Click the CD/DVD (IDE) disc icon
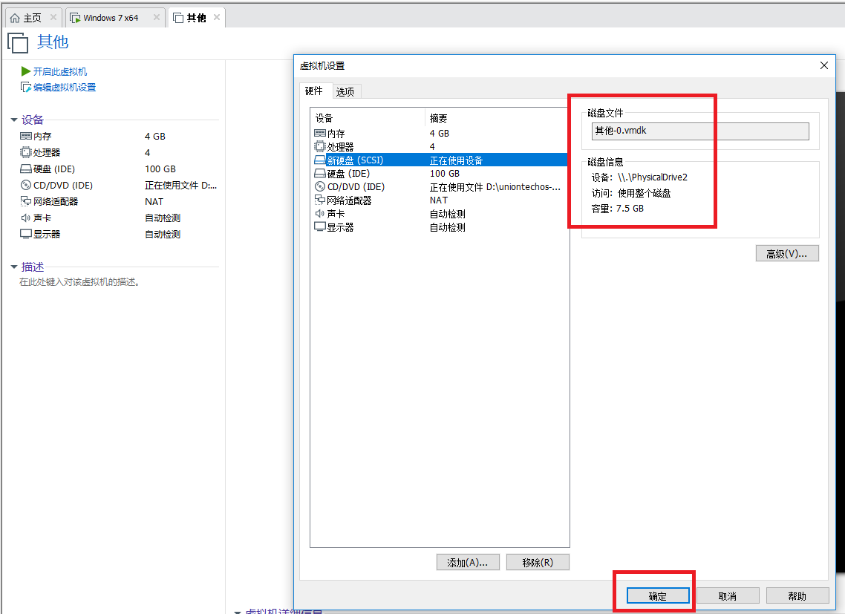 tap(25, 185)
